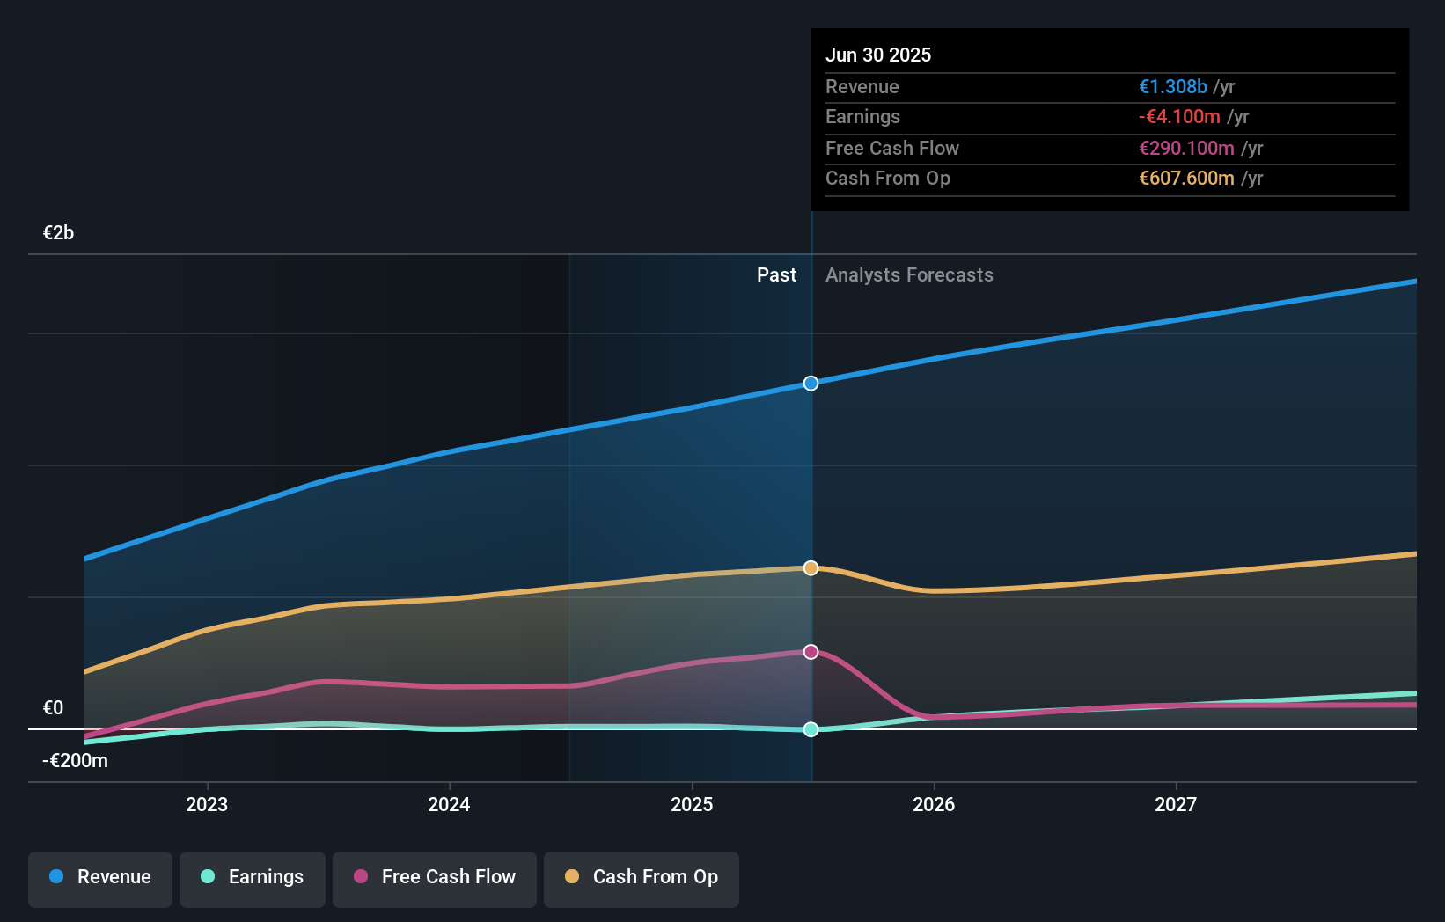1445x922 pixels.
Task: Click the Cash From Op legend button
Action: [642, 877]
